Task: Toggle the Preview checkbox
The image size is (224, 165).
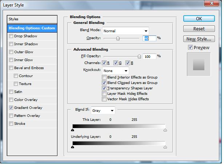Action: tap(190, 47)
